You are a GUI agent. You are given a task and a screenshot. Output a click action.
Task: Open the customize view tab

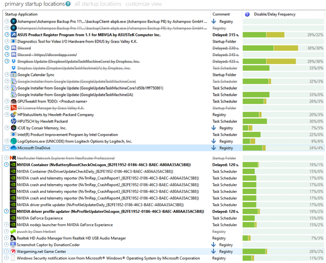(143, 4)
